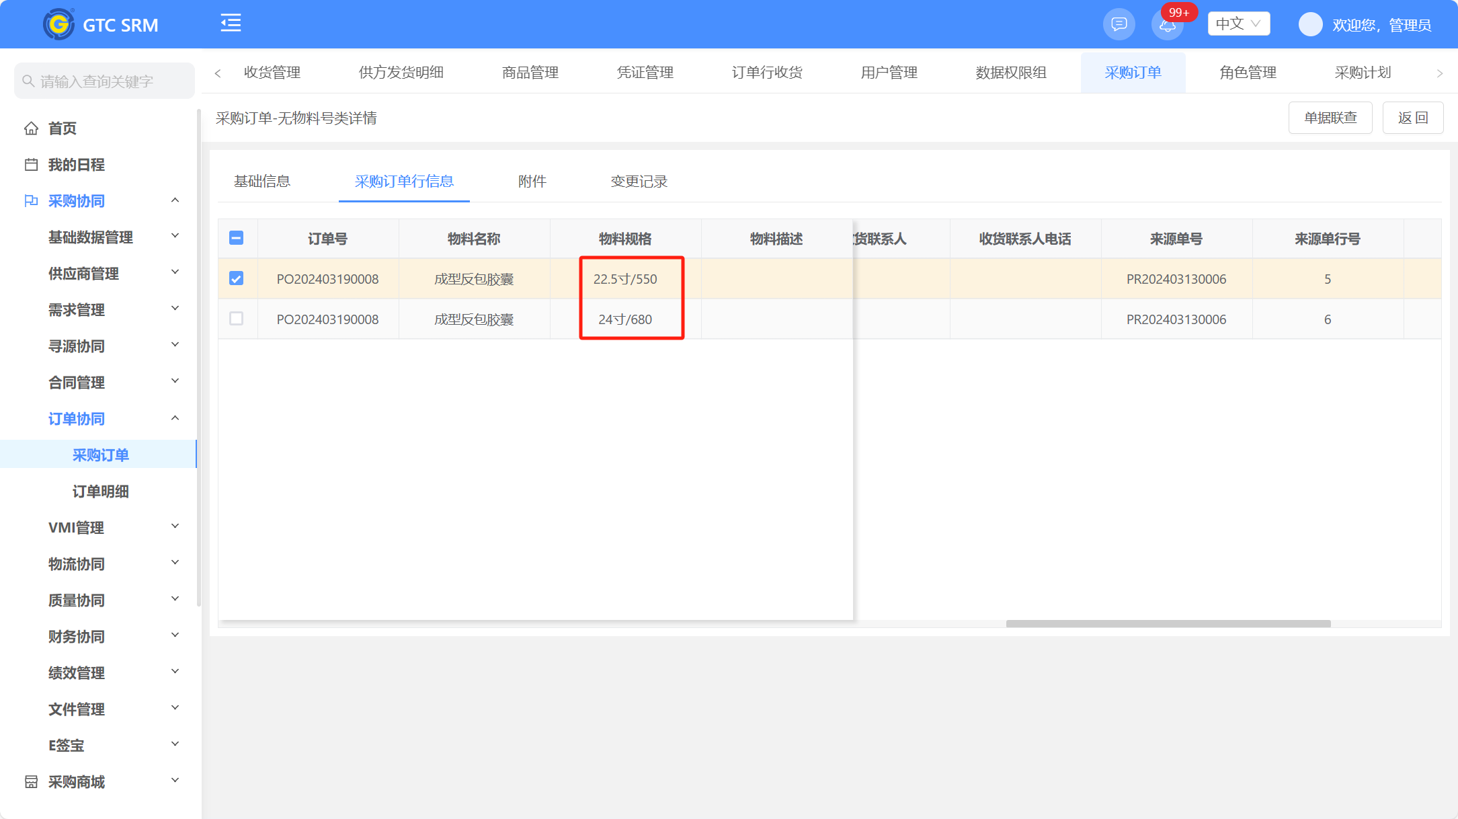This screenshot has height=819, width=1458.
Task: Toggle the sidebar collapse menu icon
Action: pos(231,23)
